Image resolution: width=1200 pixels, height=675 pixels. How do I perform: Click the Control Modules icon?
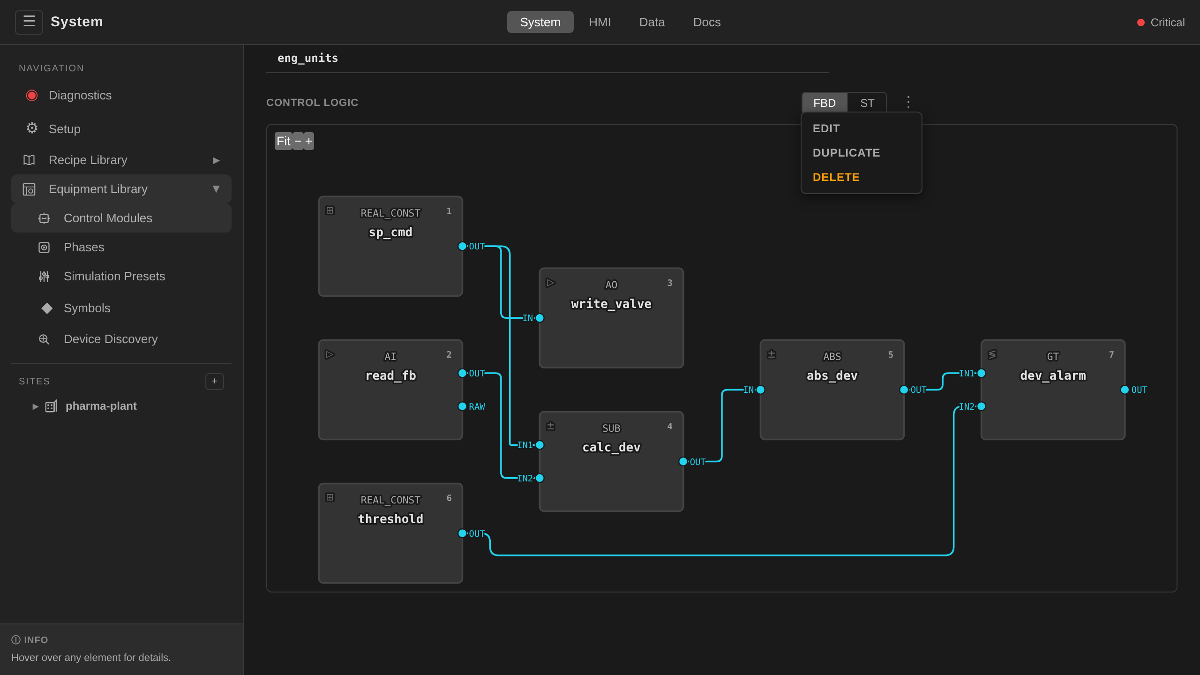click(44, 218)
